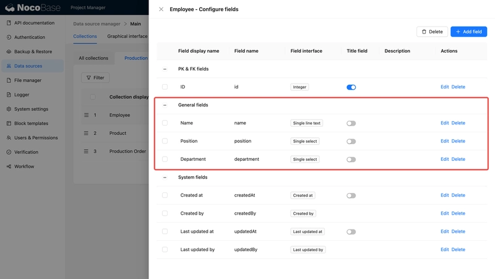
Task: Collapse the System fields group
Action: click(x=165, y=178)
